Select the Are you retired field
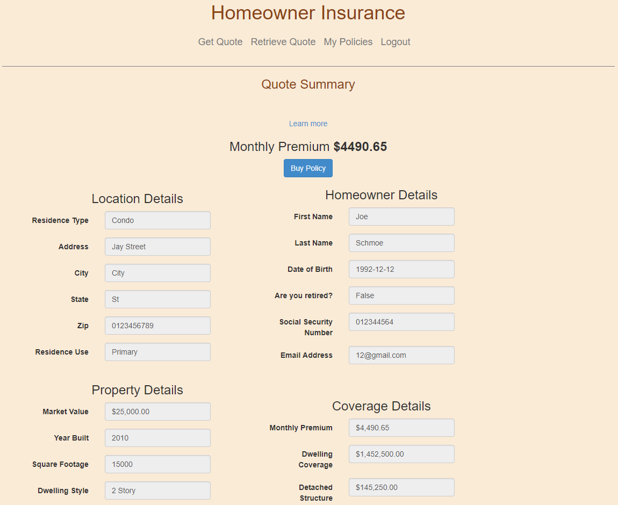 (401, 295)
